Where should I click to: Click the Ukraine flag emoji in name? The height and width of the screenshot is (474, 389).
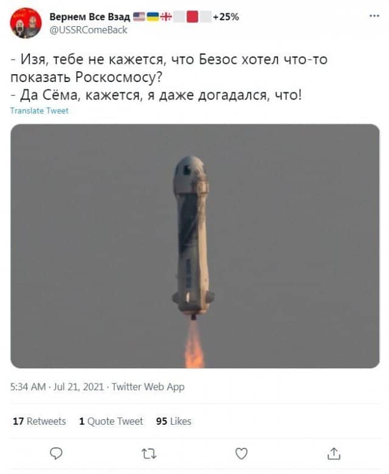coord(153,16)
